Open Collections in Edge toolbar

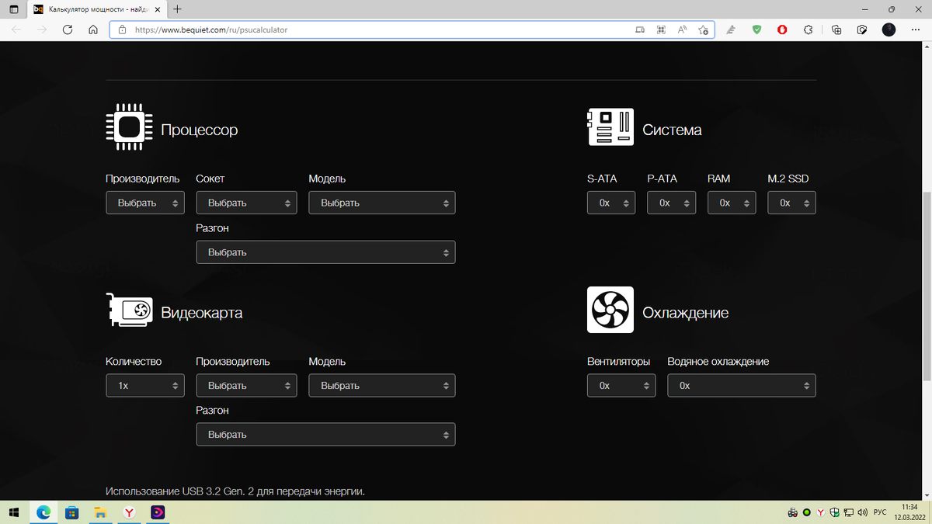(836, 29)
